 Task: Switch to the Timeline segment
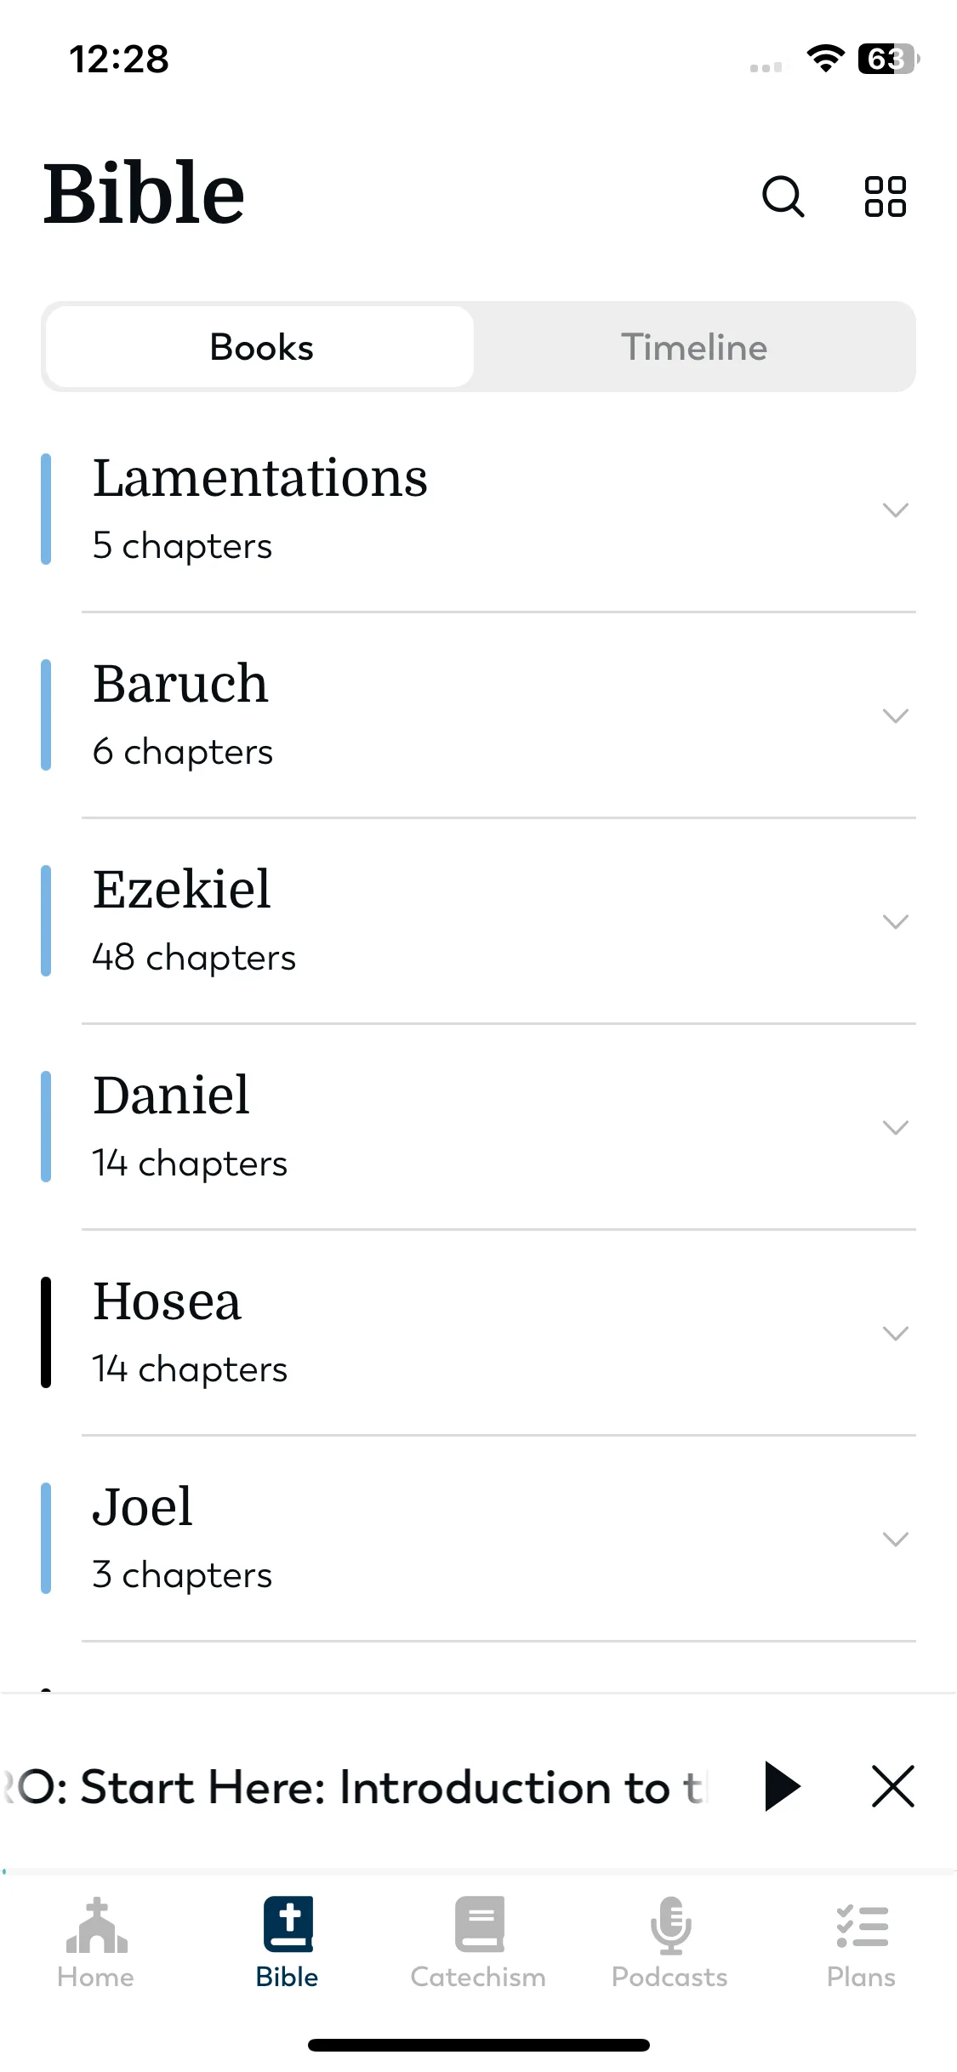(x=694, y=347)
